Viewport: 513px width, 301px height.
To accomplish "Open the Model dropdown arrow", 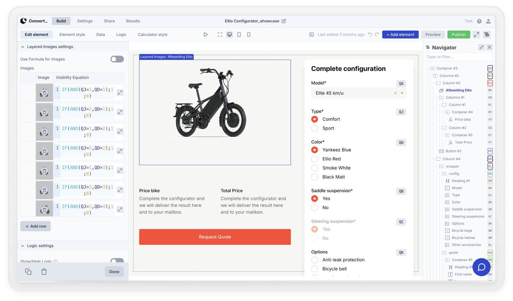I will [402, 93].
